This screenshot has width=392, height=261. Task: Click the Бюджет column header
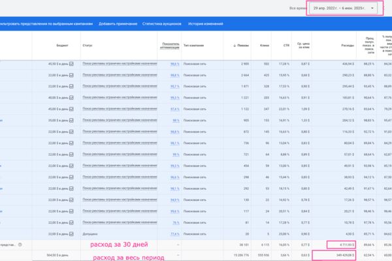(x=62, y=46)
